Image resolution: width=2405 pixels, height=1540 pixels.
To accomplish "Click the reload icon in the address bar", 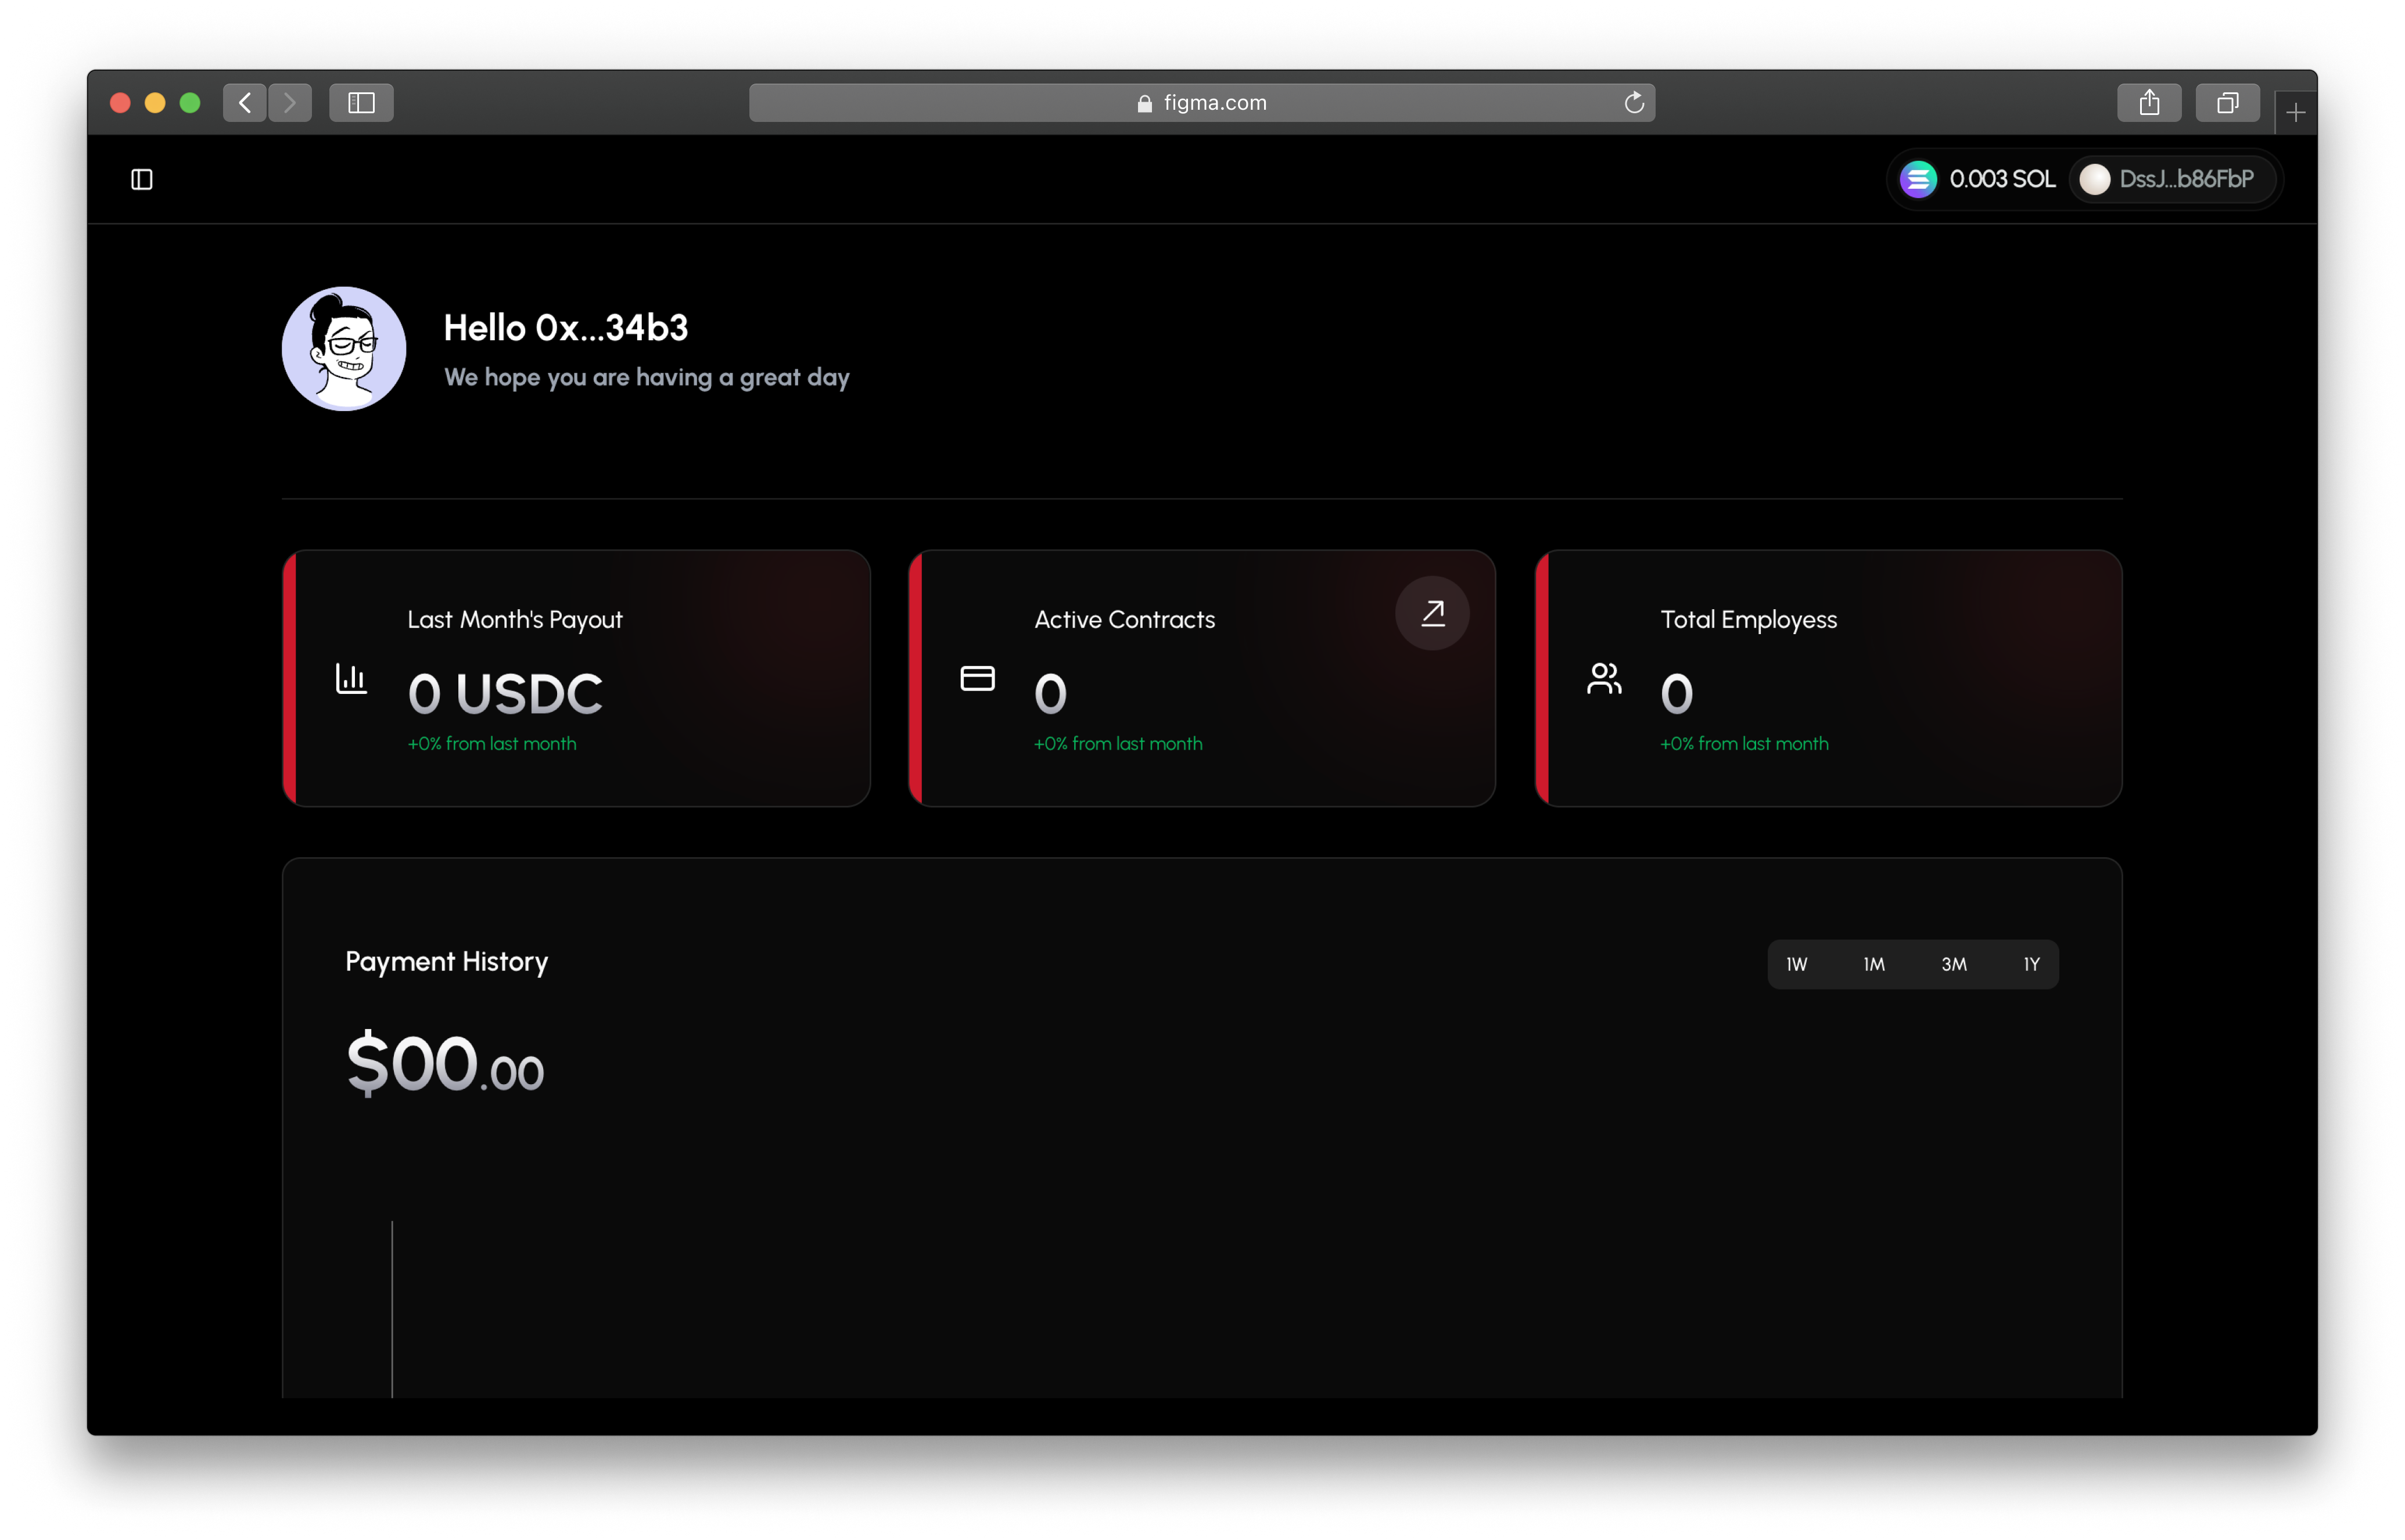I will 1635,101.
